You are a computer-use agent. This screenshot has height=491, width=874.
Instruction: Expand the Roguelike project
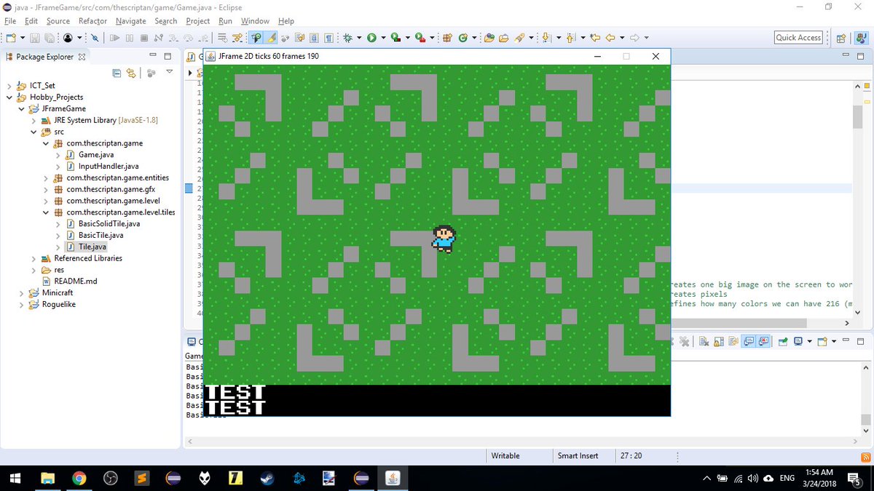[x=22, y=305]
